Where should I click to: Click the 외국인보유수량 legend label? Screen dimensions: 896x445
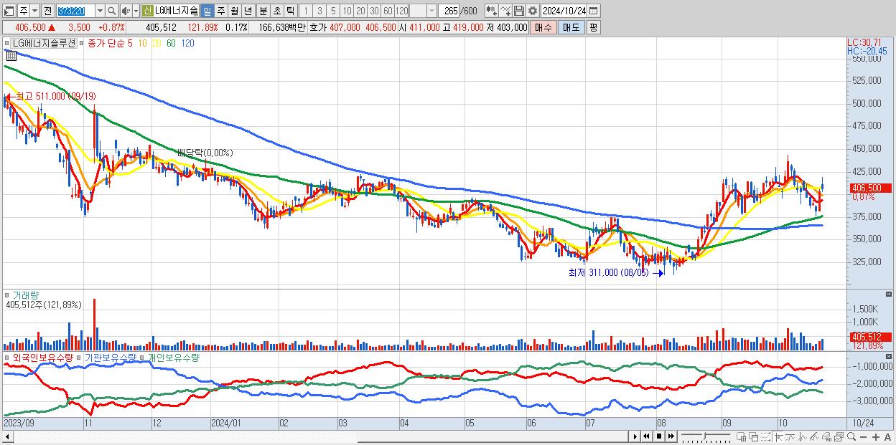pos(42,357)
